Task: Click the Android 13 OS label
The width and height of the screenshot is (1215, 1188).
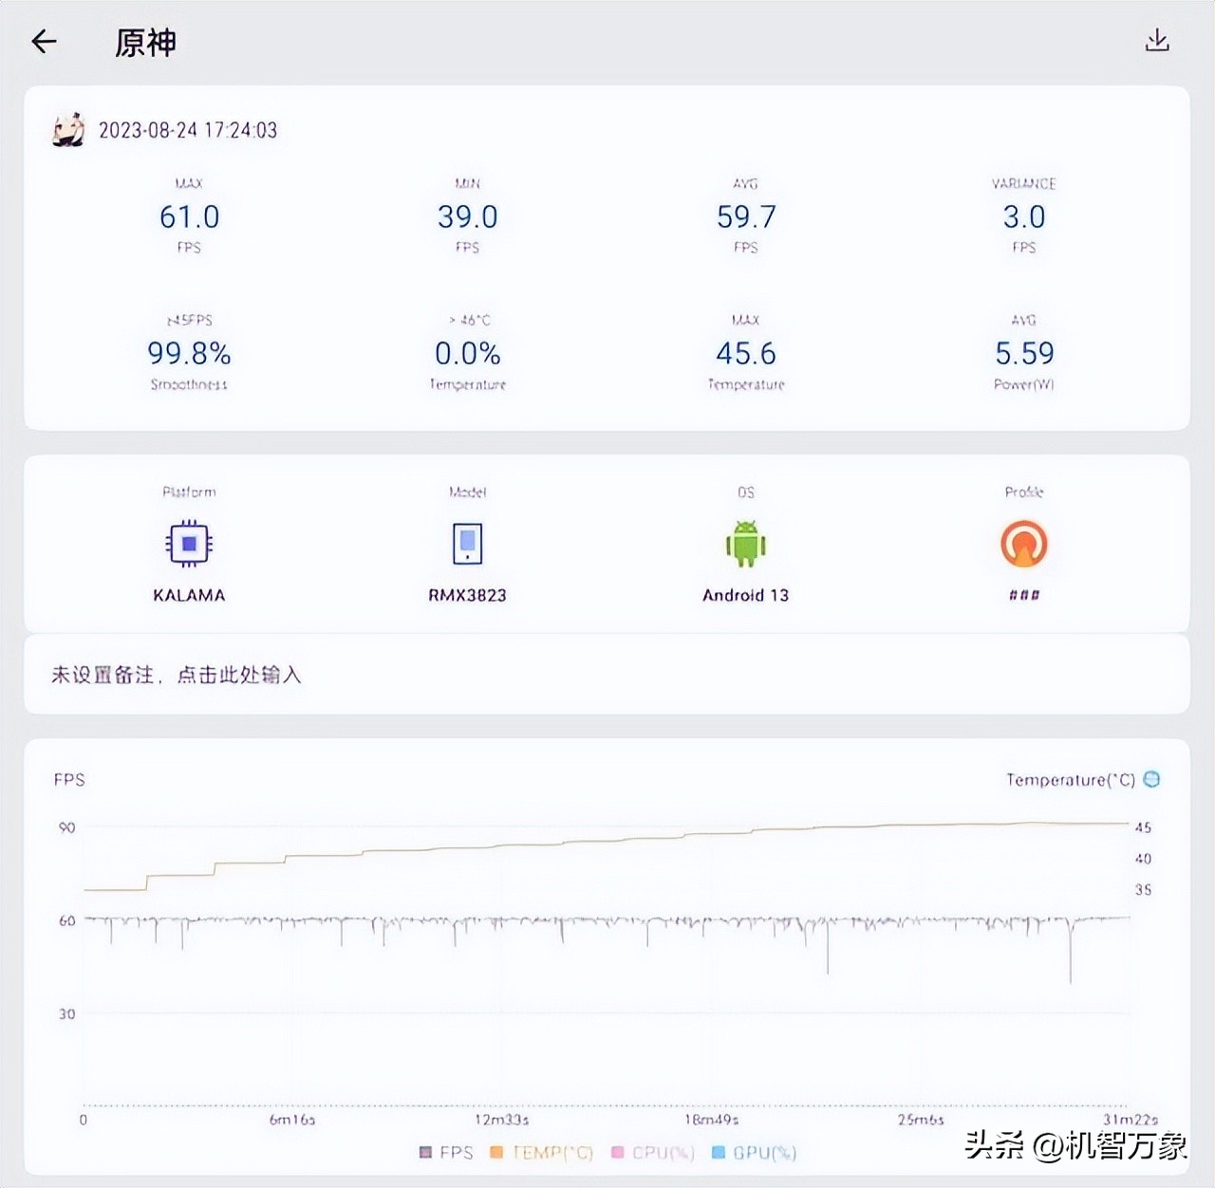Action: tap(745, 595)
